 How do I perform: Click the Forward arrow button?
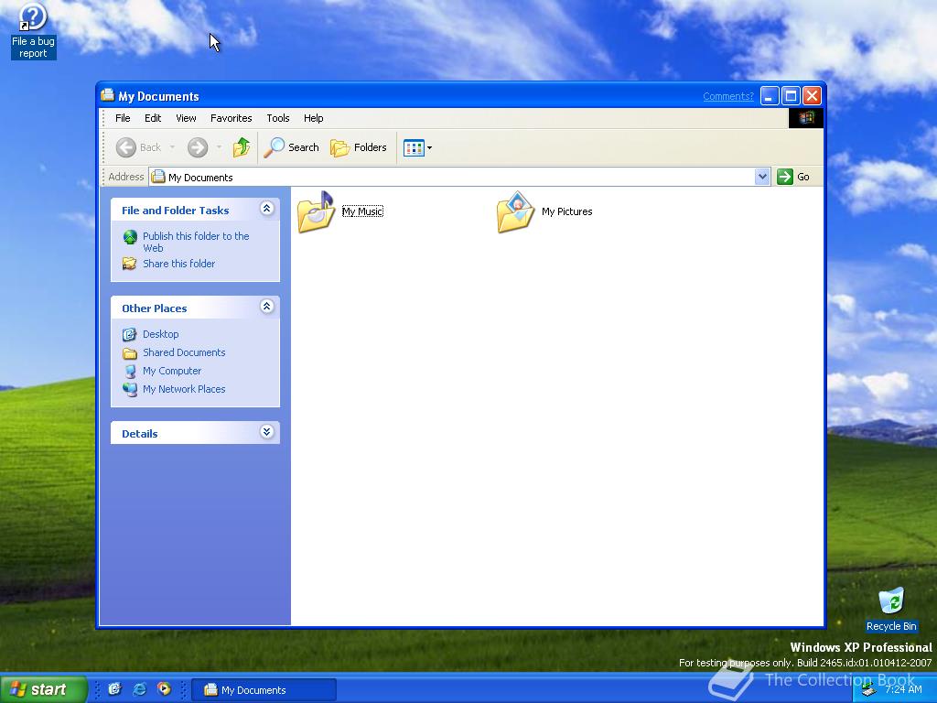[198, 147]
